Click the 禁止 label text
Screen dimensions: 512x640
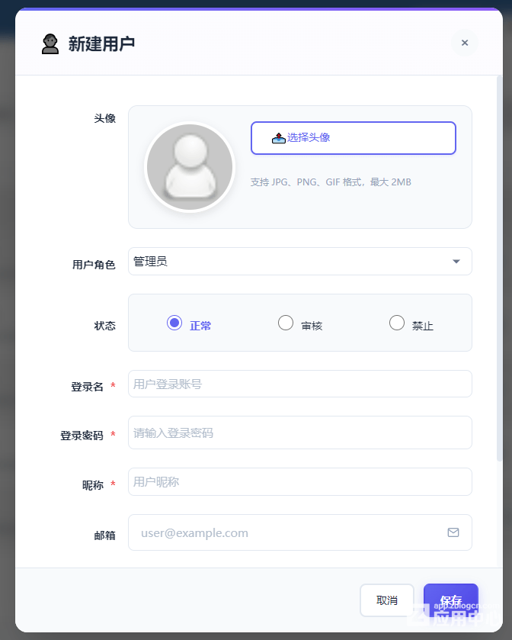[423, 326]
